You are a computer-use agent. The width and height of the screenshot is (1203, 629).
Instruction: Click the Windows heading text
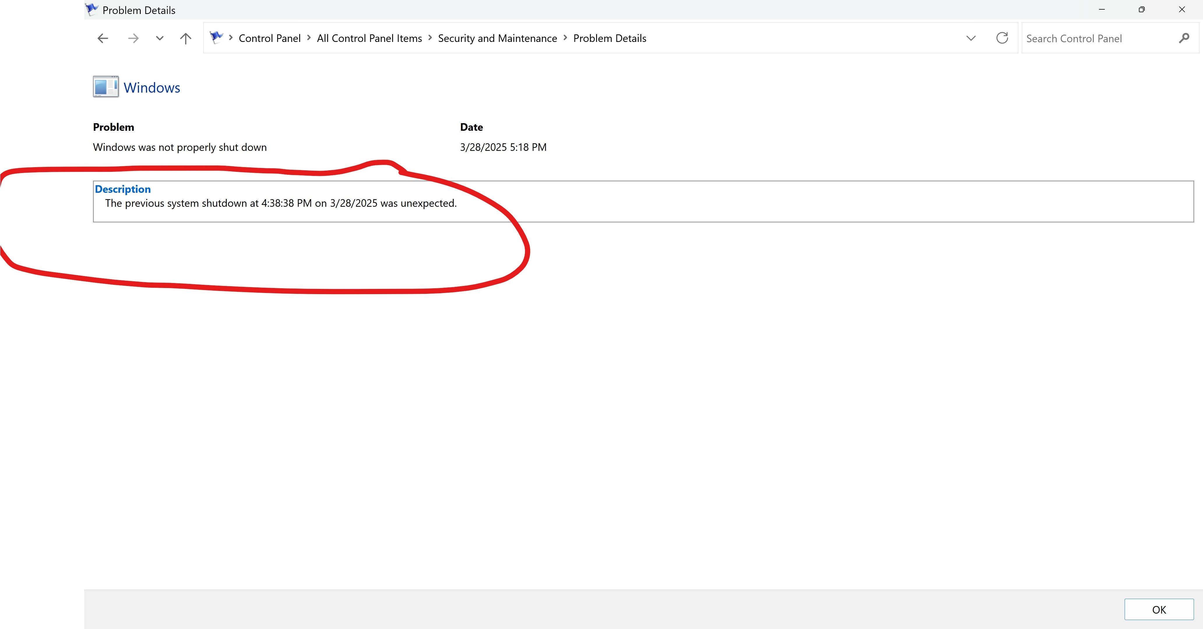click(x=152, y=88)
